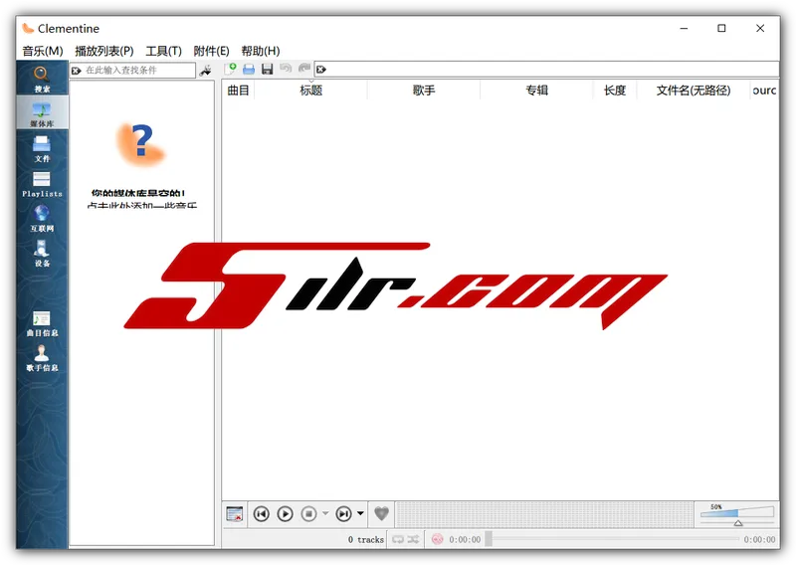Sort by the 专辑 column header
The image size is (796, 565).
(536, 91)
